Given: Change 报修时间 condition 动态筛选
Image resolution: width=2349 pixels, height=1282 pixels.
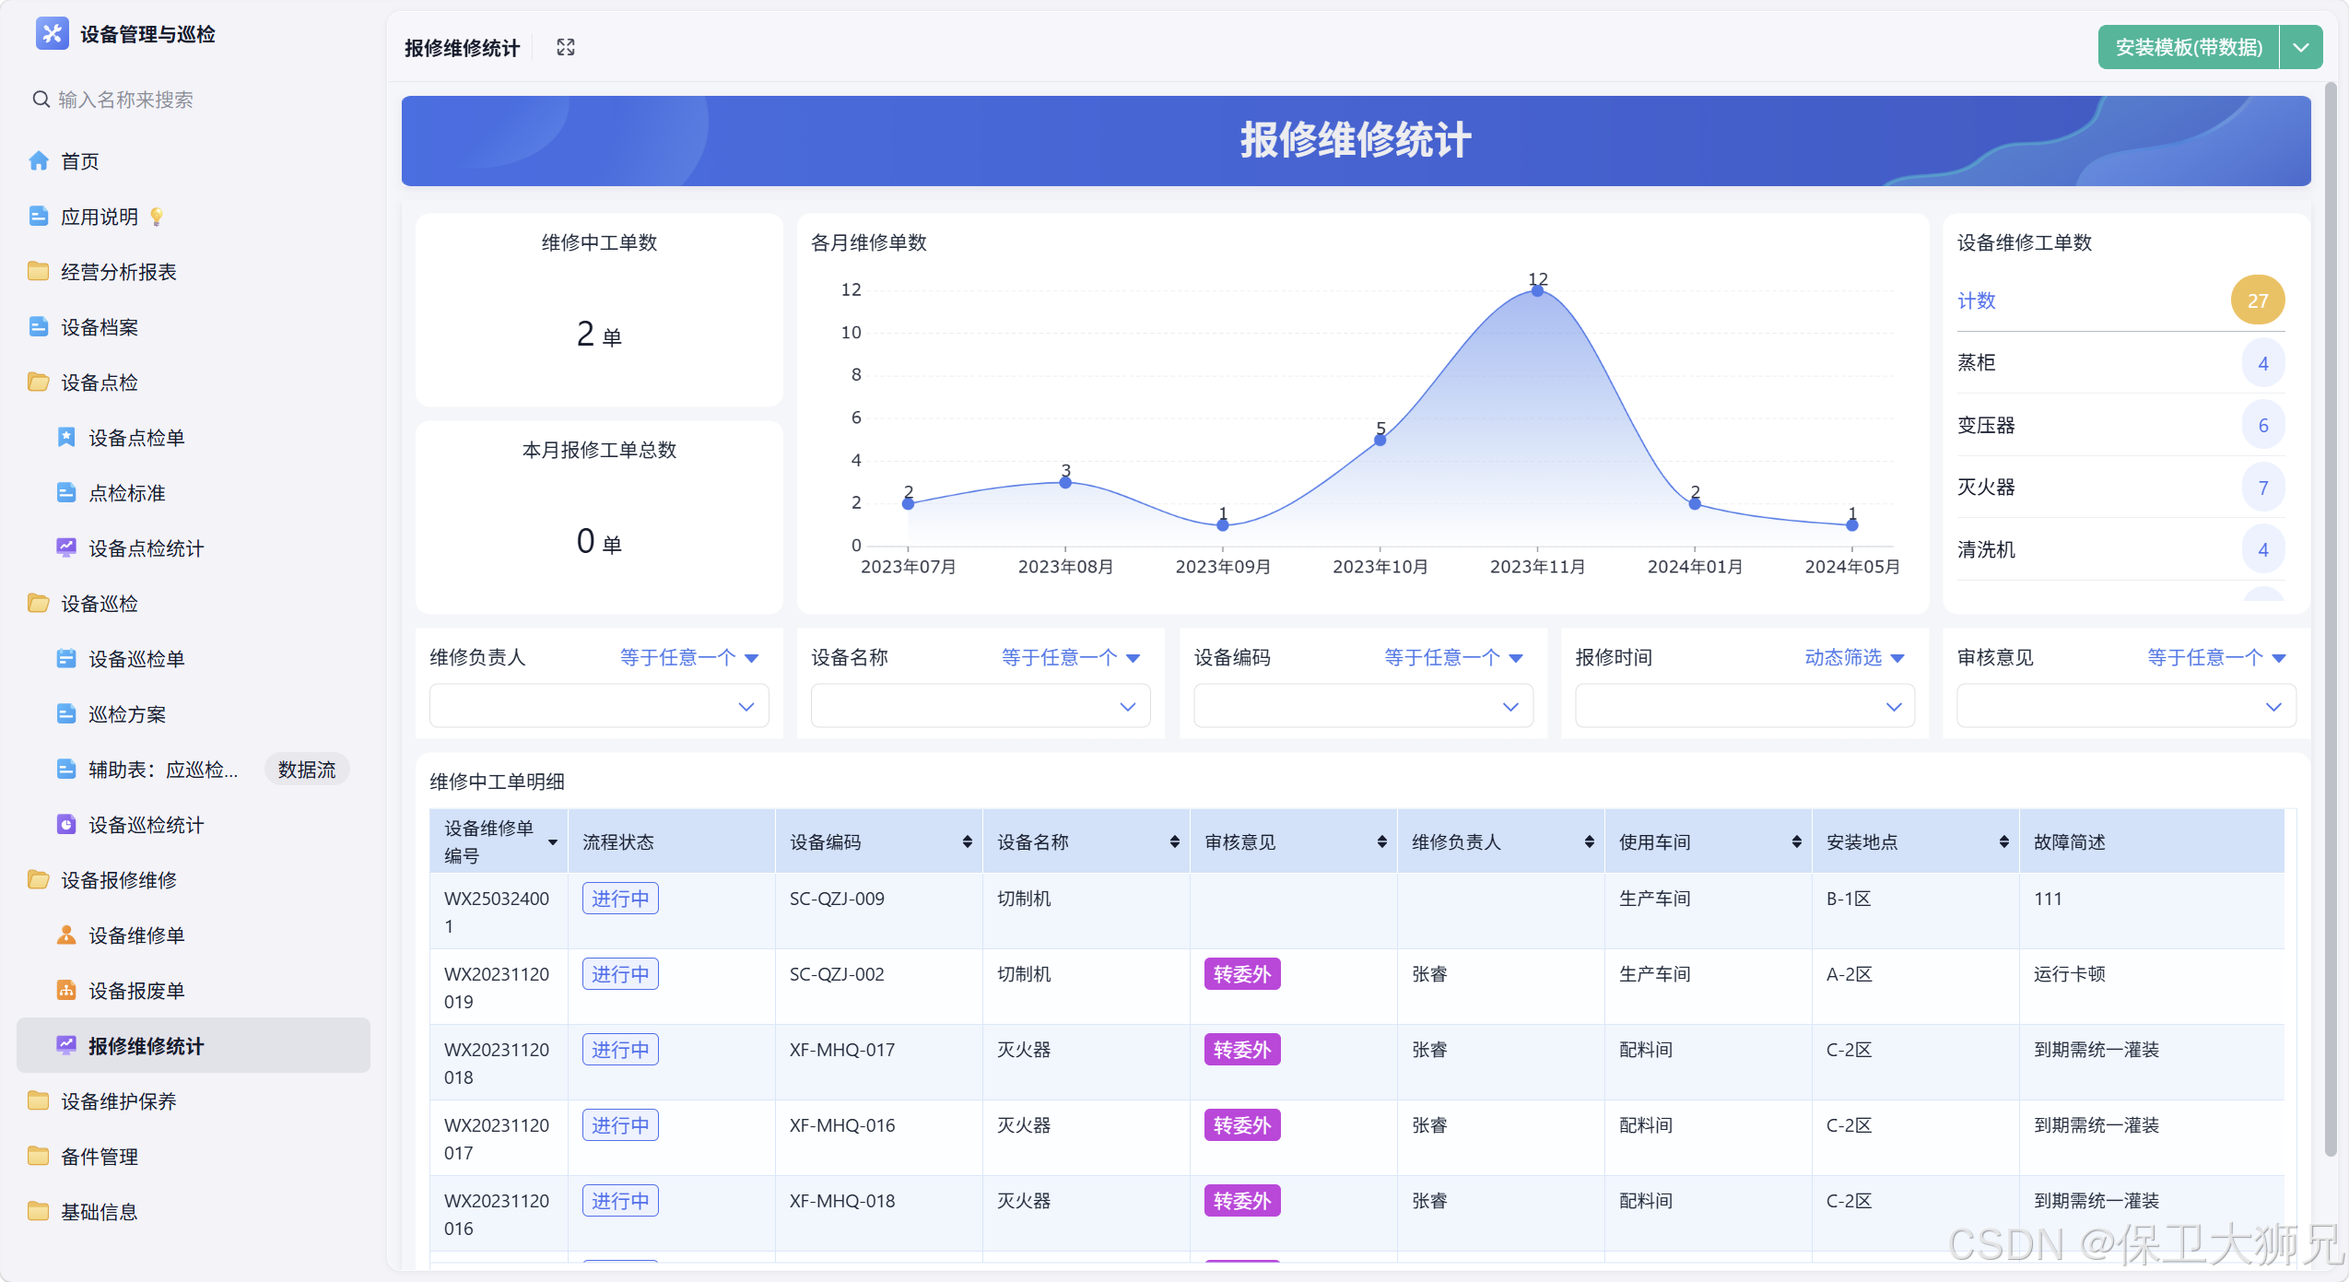Looking at the screenshot, I should point(1854,658).
